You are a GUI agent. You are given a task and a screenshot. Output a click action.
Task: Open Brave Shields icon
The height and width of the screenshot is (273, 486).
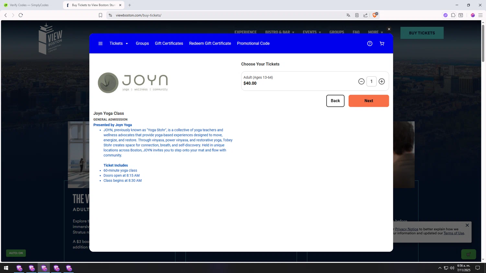coord(375,15)
